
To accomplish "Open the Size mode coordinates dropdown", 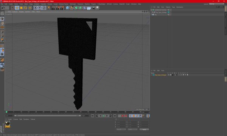I will click(x=132, y=130).
